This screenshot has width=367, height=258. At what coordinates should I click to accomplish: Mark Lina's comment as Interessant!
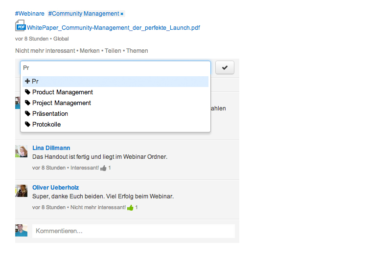[85, 168]
